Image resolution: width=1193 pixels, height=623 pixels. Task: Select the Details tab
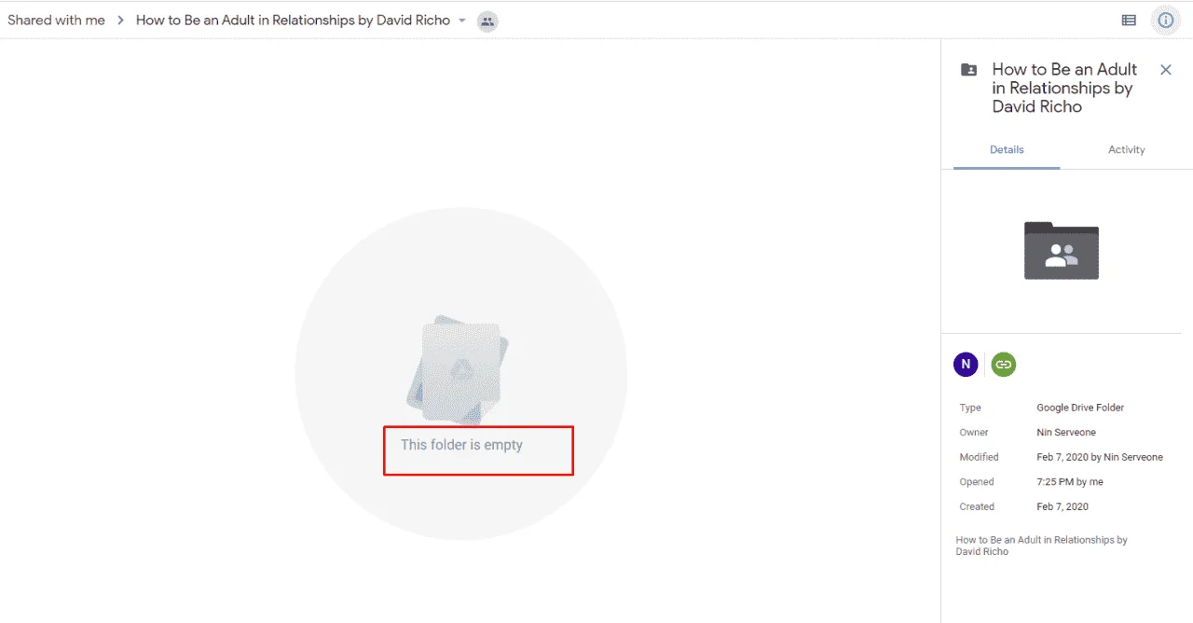(x=1007, y=150)
